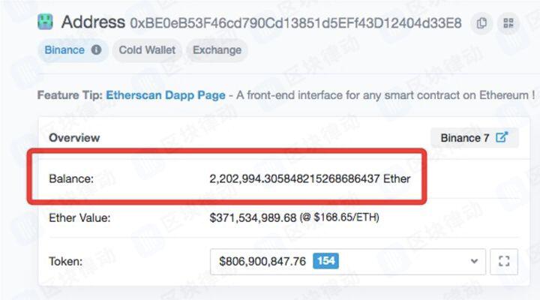
Task: Click the green address blockie avatar
Action: click(45, 22)
